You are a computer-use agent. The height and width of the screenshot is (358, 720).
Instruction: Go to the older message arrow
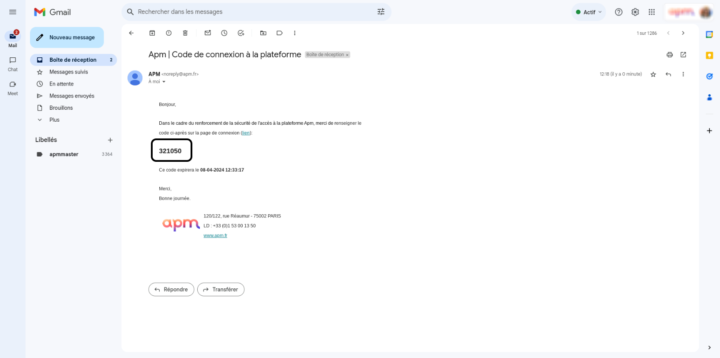tap(683, 33)
